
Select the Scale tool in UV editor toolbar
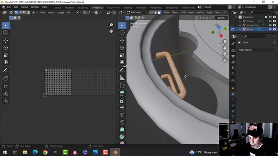[x=6, y=55]
